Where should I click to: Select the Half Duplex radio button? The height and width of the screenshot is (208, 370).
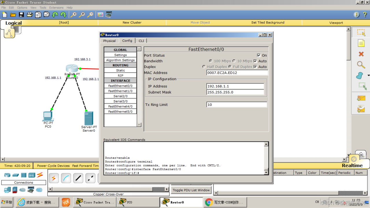coord(204,67)
